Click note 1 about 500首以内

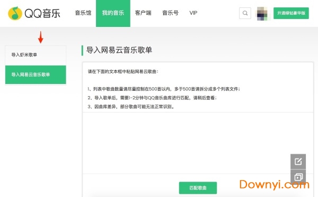pos(164,89)
